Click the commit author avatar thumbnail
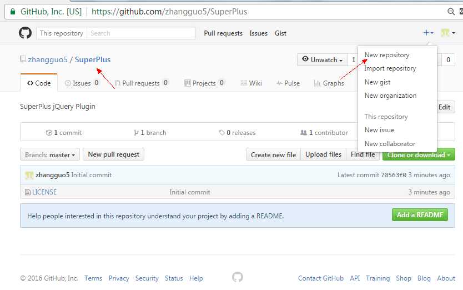The width and height of the screenshot is (463, 290). click(29, 175)
